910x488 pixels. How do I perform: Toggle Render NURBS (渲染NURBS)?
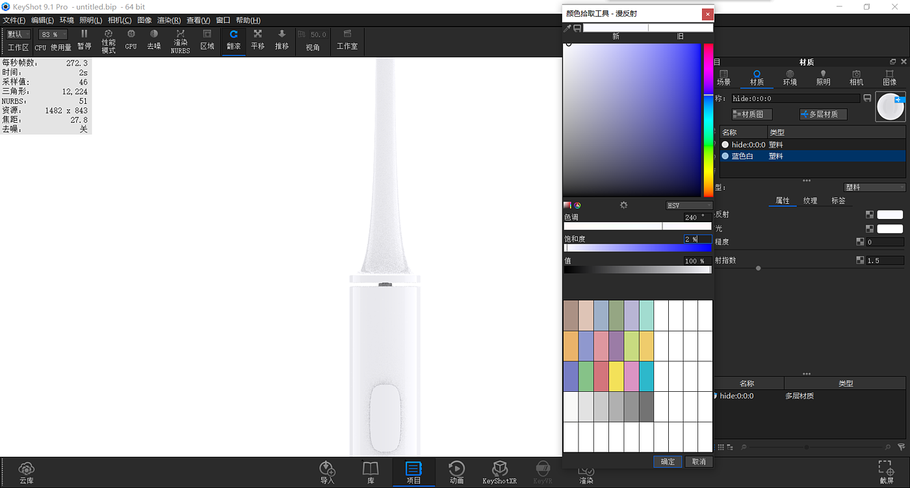[180, 41]
